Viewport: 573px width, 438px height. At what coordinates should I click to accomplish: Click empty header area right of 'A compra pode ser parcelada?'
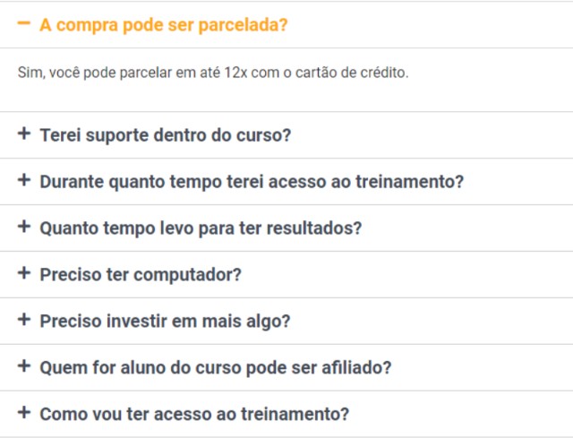(x=430, y=25)
